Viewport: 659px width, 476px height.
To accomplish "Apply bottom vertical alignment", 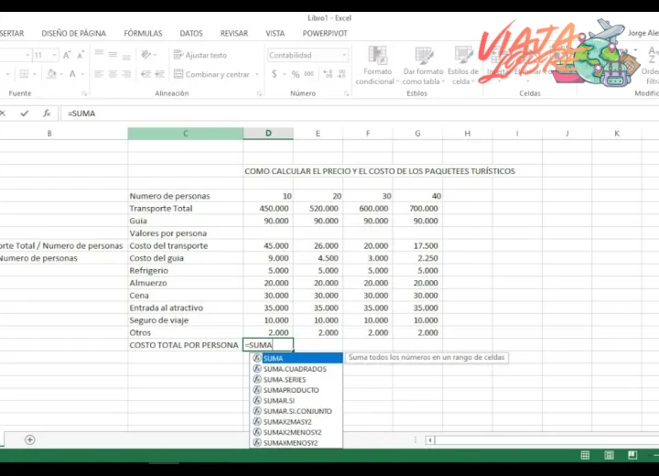I will pyautogui.click(x=126, y=55).
